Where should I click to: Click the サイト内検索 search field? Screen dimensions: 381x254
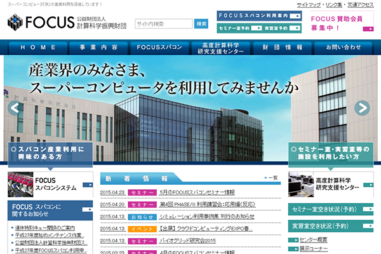click(x=164, y=24)
